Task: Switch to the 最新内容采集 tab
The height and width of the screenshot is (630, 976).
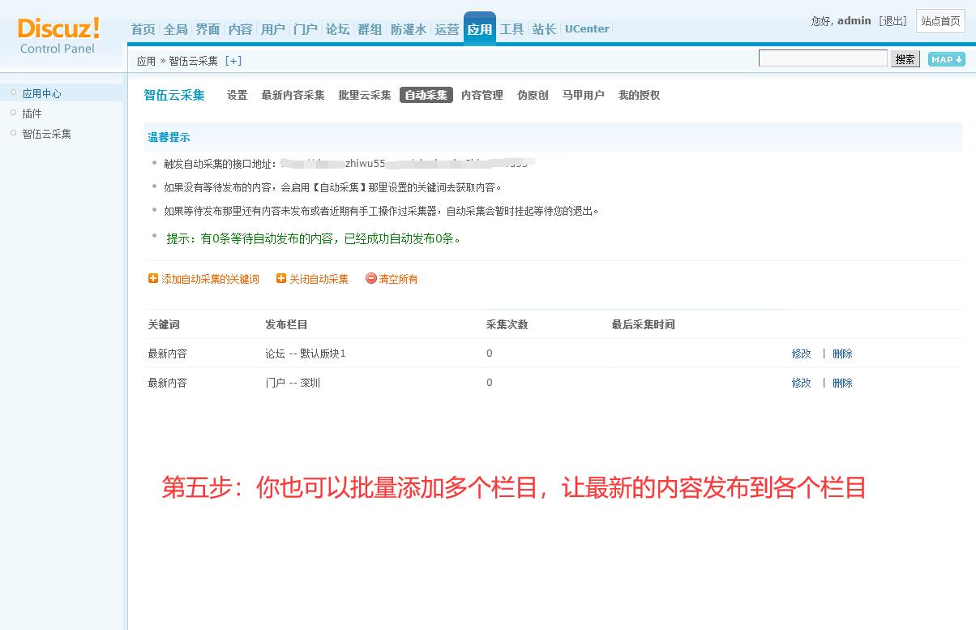Action: click(293, 95)
